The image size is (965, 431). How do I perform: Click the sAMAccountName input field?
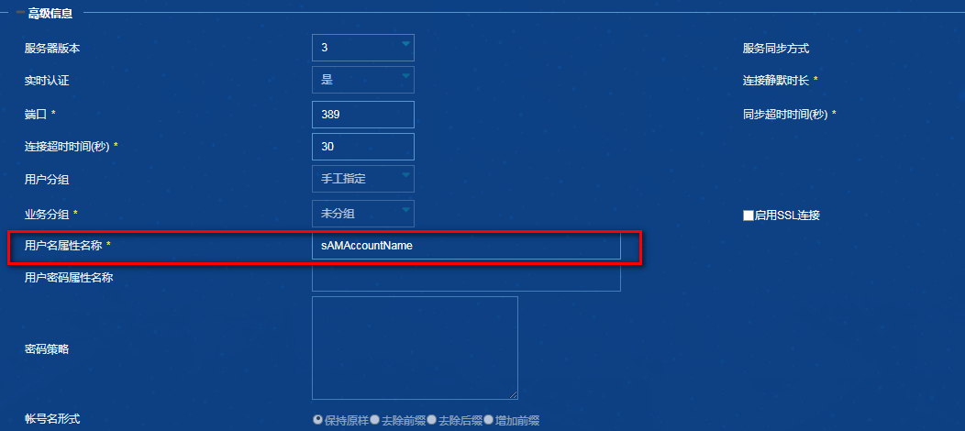point(466,246)
